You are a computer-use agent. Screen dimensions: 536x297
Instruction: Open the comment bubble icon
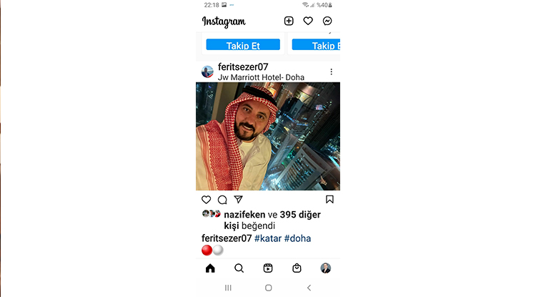click(x=222, y=200)
